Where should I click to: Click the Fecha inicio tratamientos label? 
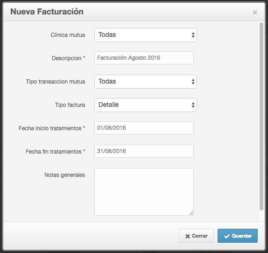(52, 128)
